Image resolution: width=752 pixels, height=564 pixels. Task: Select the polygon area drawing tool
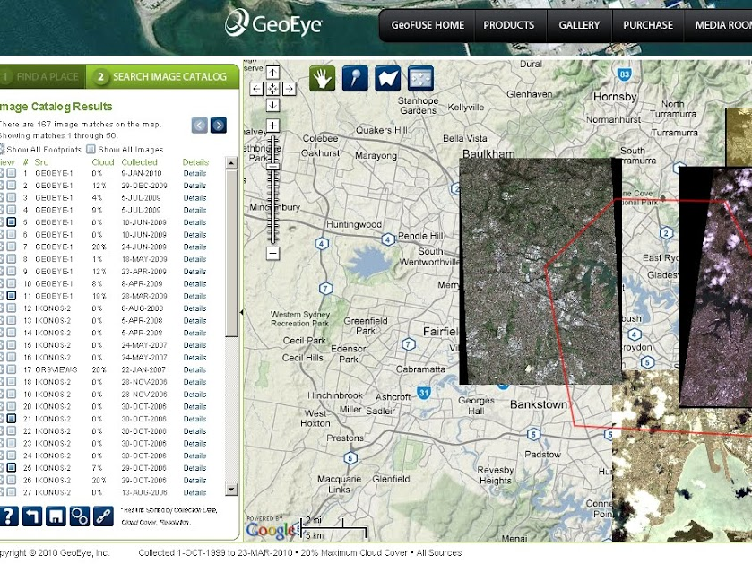tap(388, 78)
